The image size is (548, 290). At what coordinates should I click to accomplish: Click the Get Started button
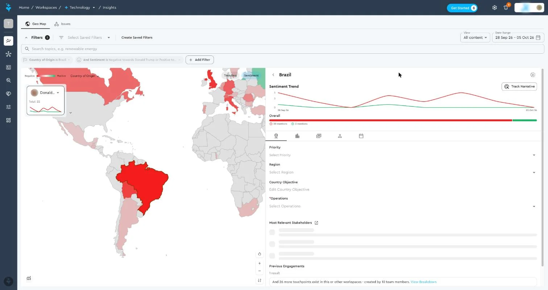tap(462, 8)
